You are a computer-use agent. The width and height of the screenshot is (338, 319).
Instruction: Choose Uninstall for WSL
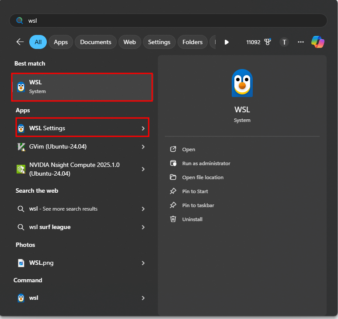click(192, 219)
